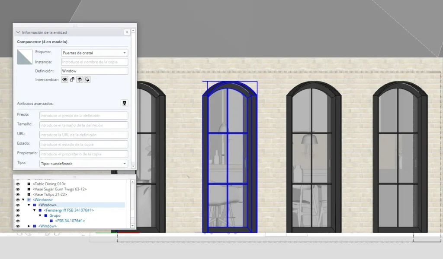
Task: Click the component icon of Fenstergriff FSB 341076#1
Action: (x=40, y=210)
